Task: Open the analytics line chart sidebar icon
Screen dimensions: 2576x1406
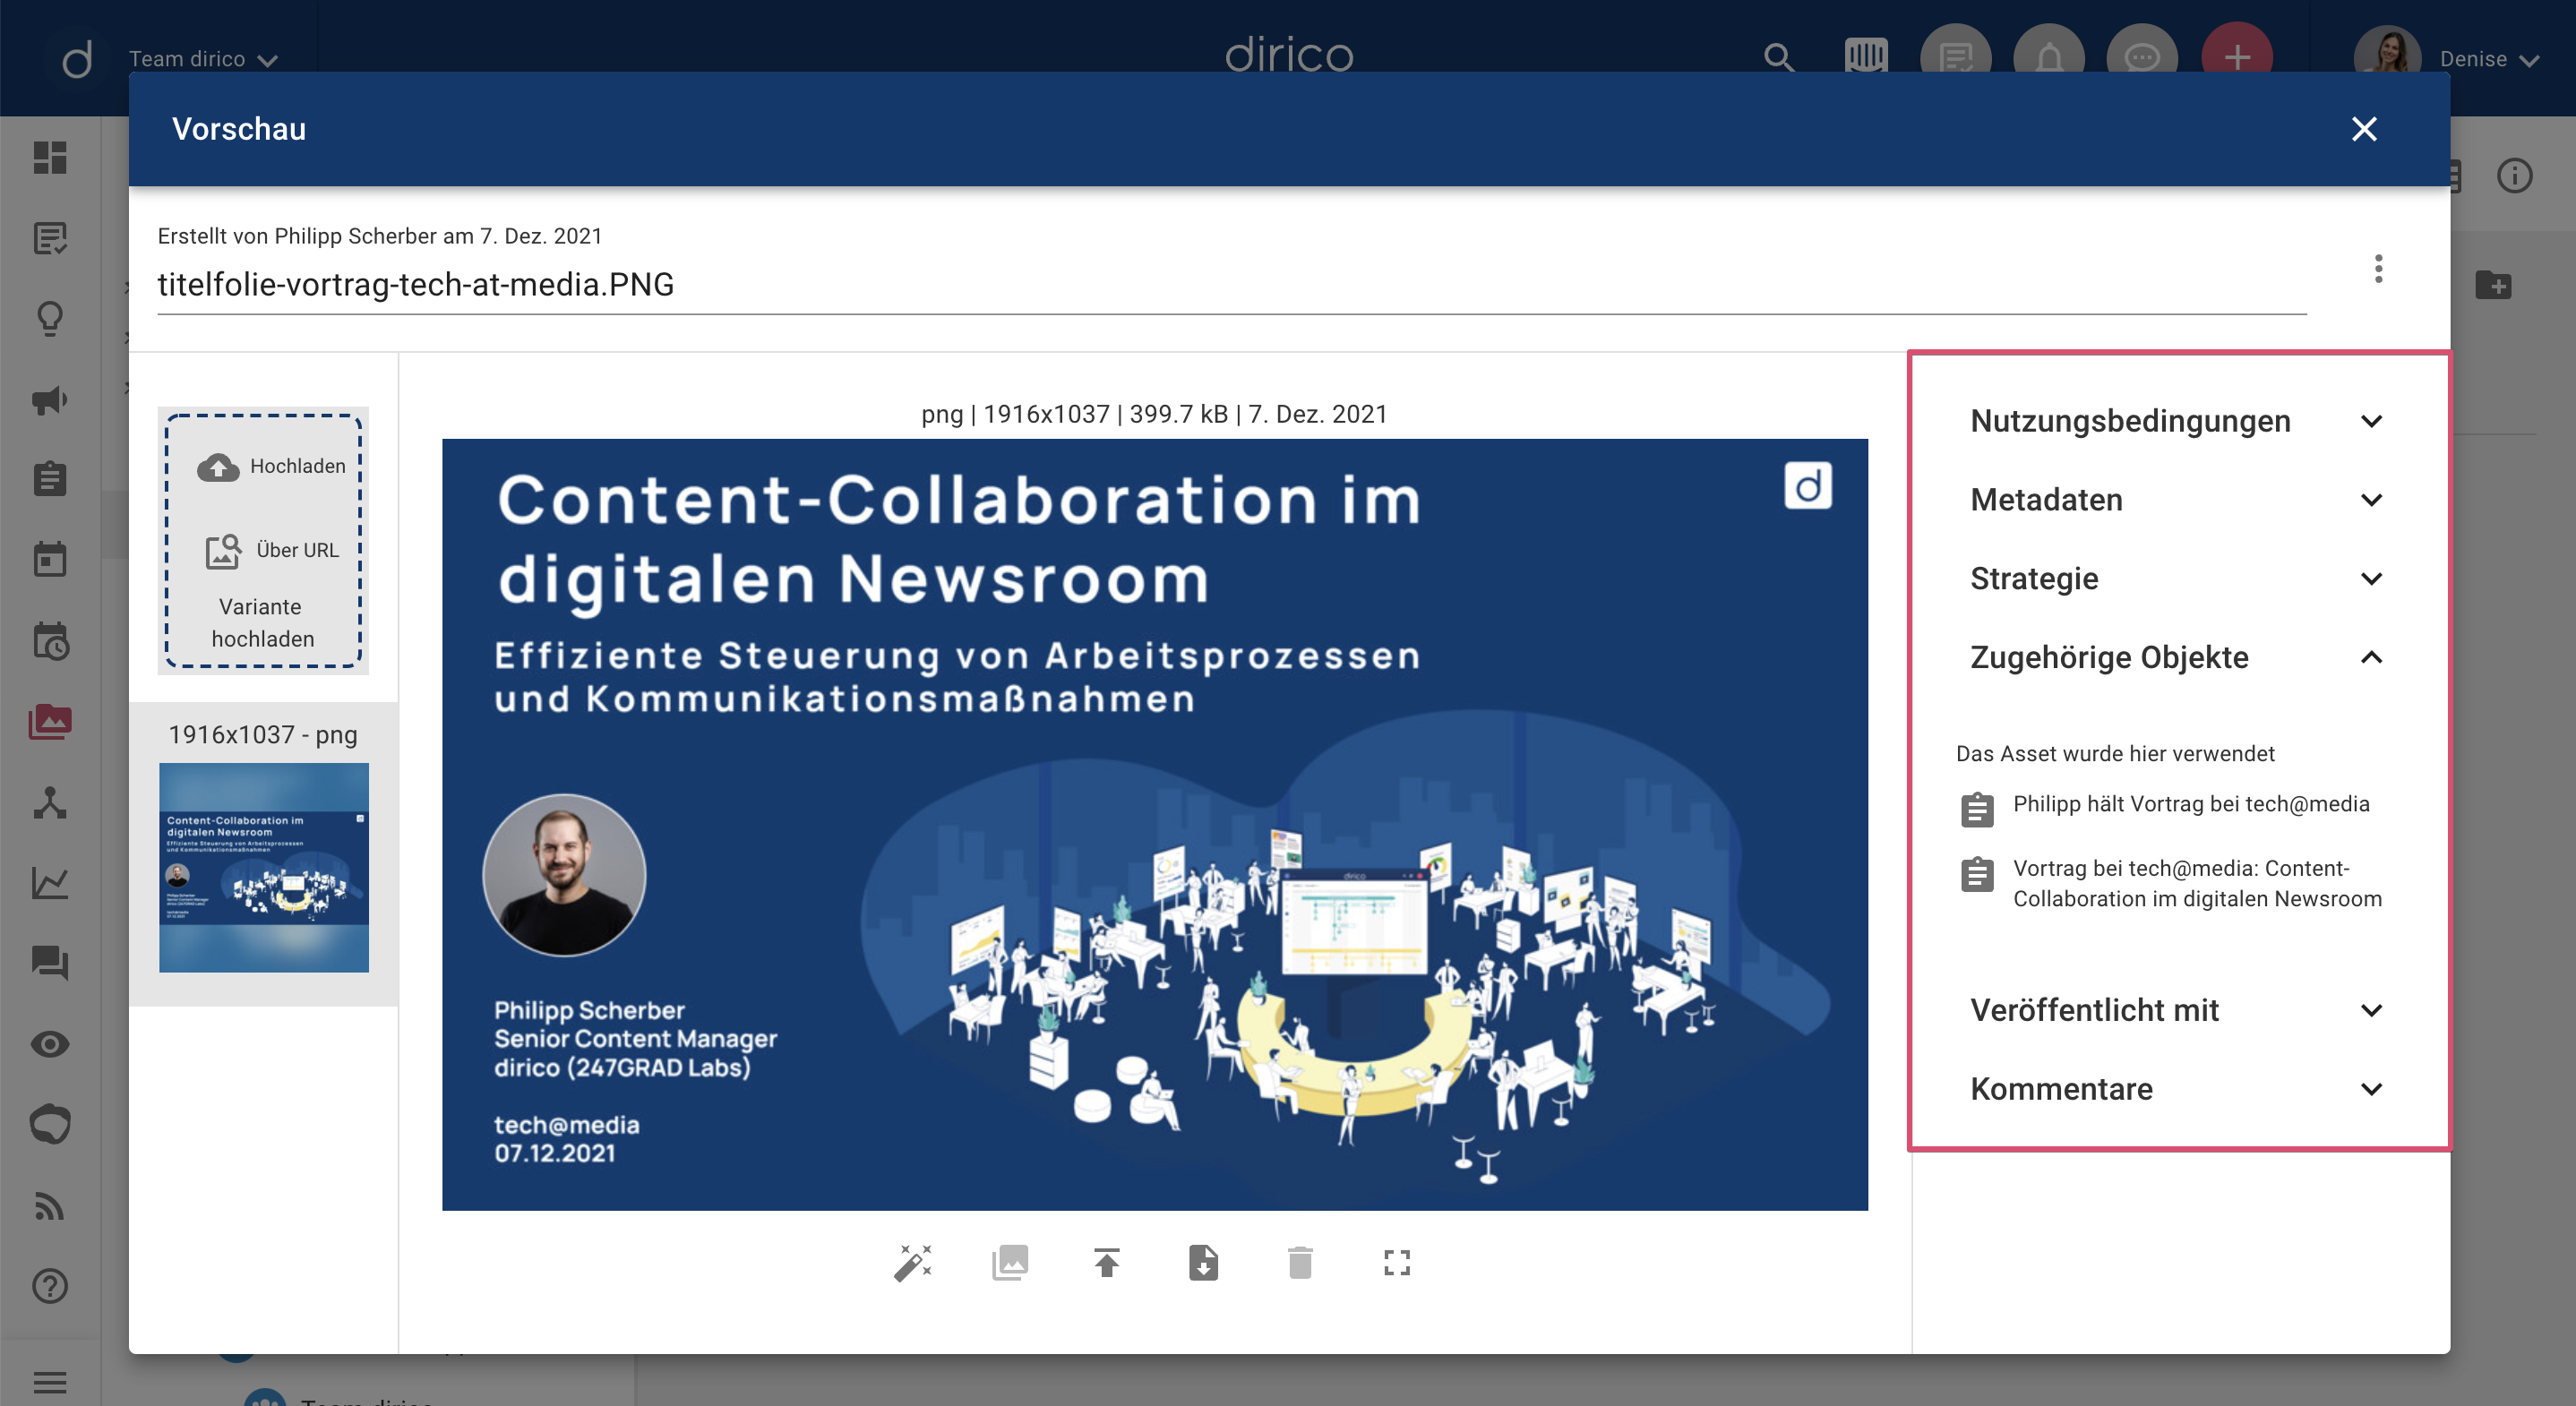Action: pyautogui.click(x=50, y=883)
